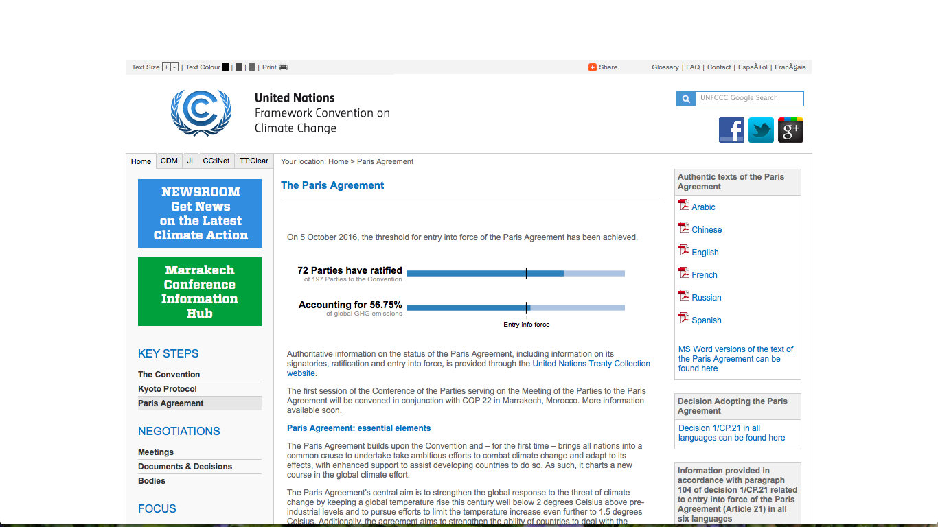
Task: Click the English PDF icon
Action: (x=684, y=250)
